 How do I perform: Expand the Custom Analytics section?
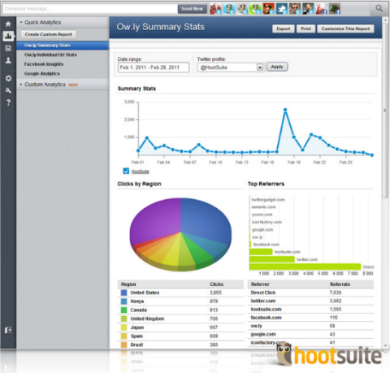[21, 85]
